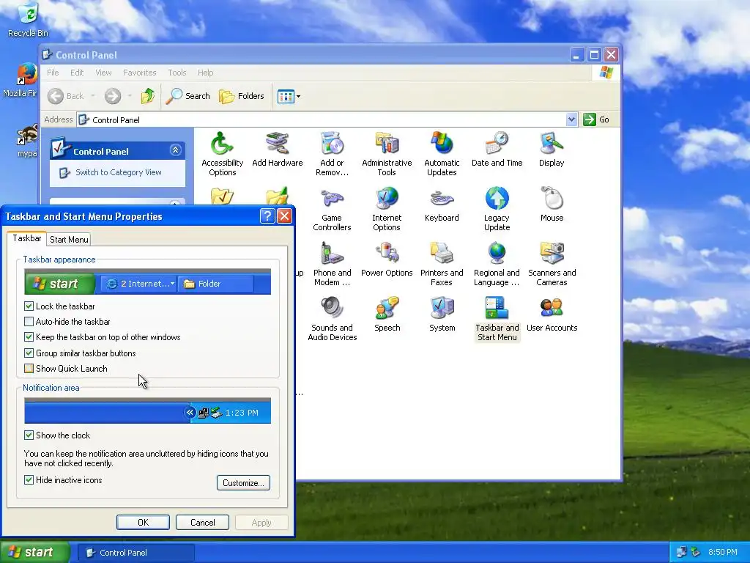
Task: Open Printers and Faxes icon
Action: (442, 264)
